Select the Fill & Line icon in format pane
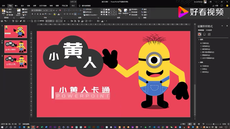The height and width of the screenshot is (129, 230). point(199,34)
